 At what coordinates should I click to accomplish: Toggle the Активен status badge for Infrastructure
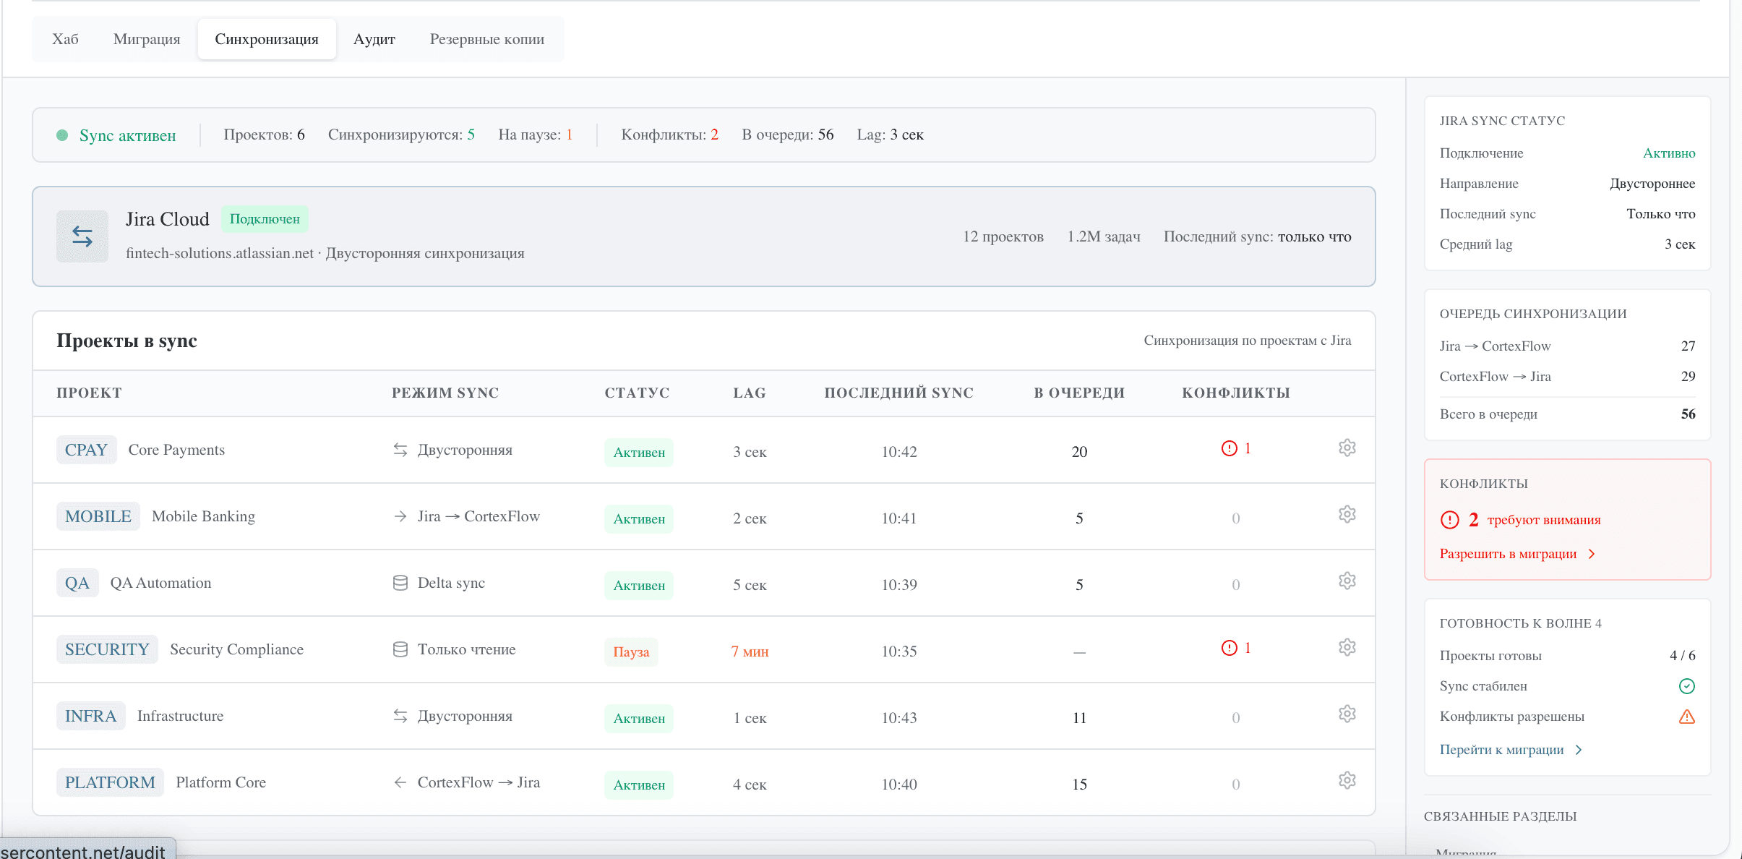pyautogui.click(x=638, y=718)
